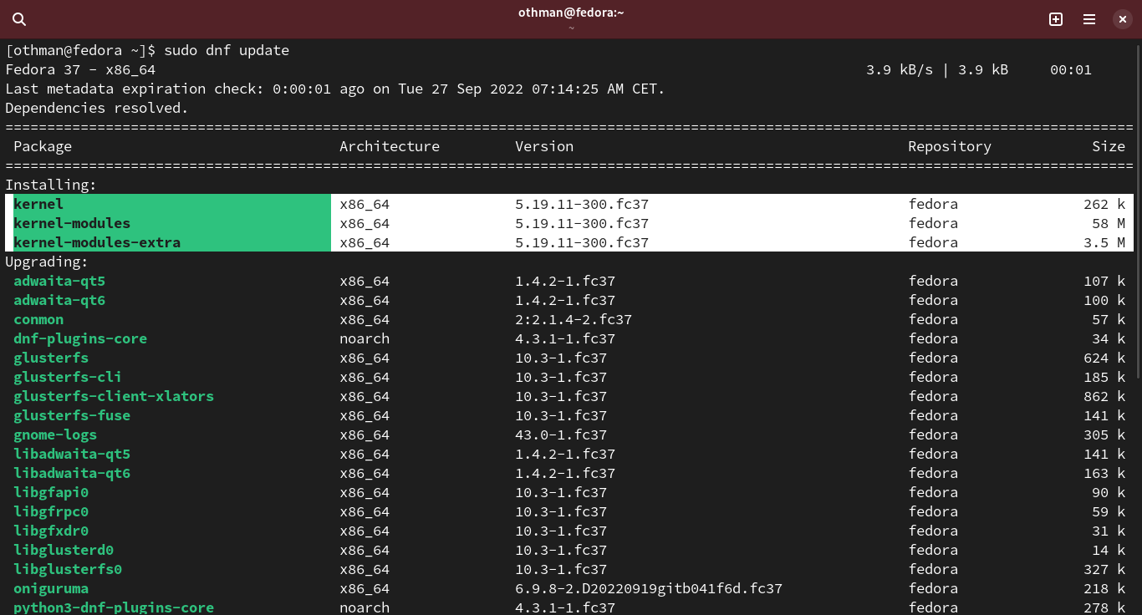Click the Size column header
The image size is (1142, 615).
pos(1108,146)
